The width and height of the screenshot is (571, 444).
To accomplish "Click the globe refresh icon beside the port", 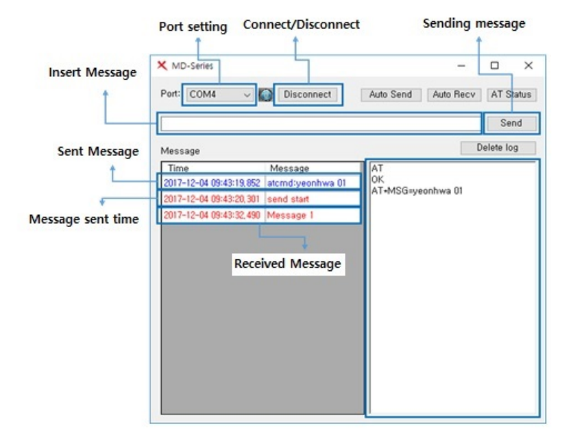I will [x=265, y=95].
